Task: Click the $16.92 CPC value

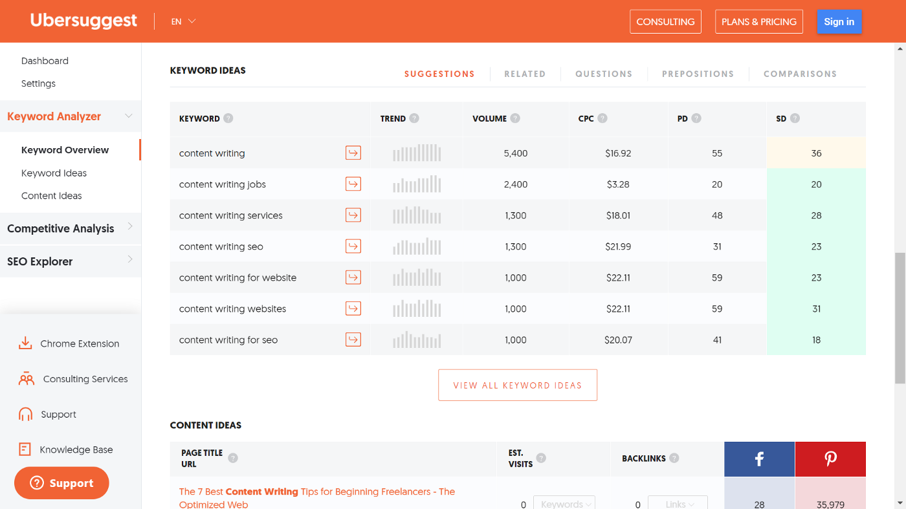Action: [x=618, y=153]
